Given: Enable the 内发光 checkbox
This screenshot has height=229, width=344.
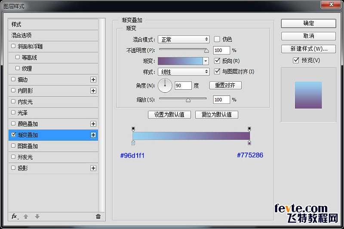Looking at the screenshot, I should [13, 101].
